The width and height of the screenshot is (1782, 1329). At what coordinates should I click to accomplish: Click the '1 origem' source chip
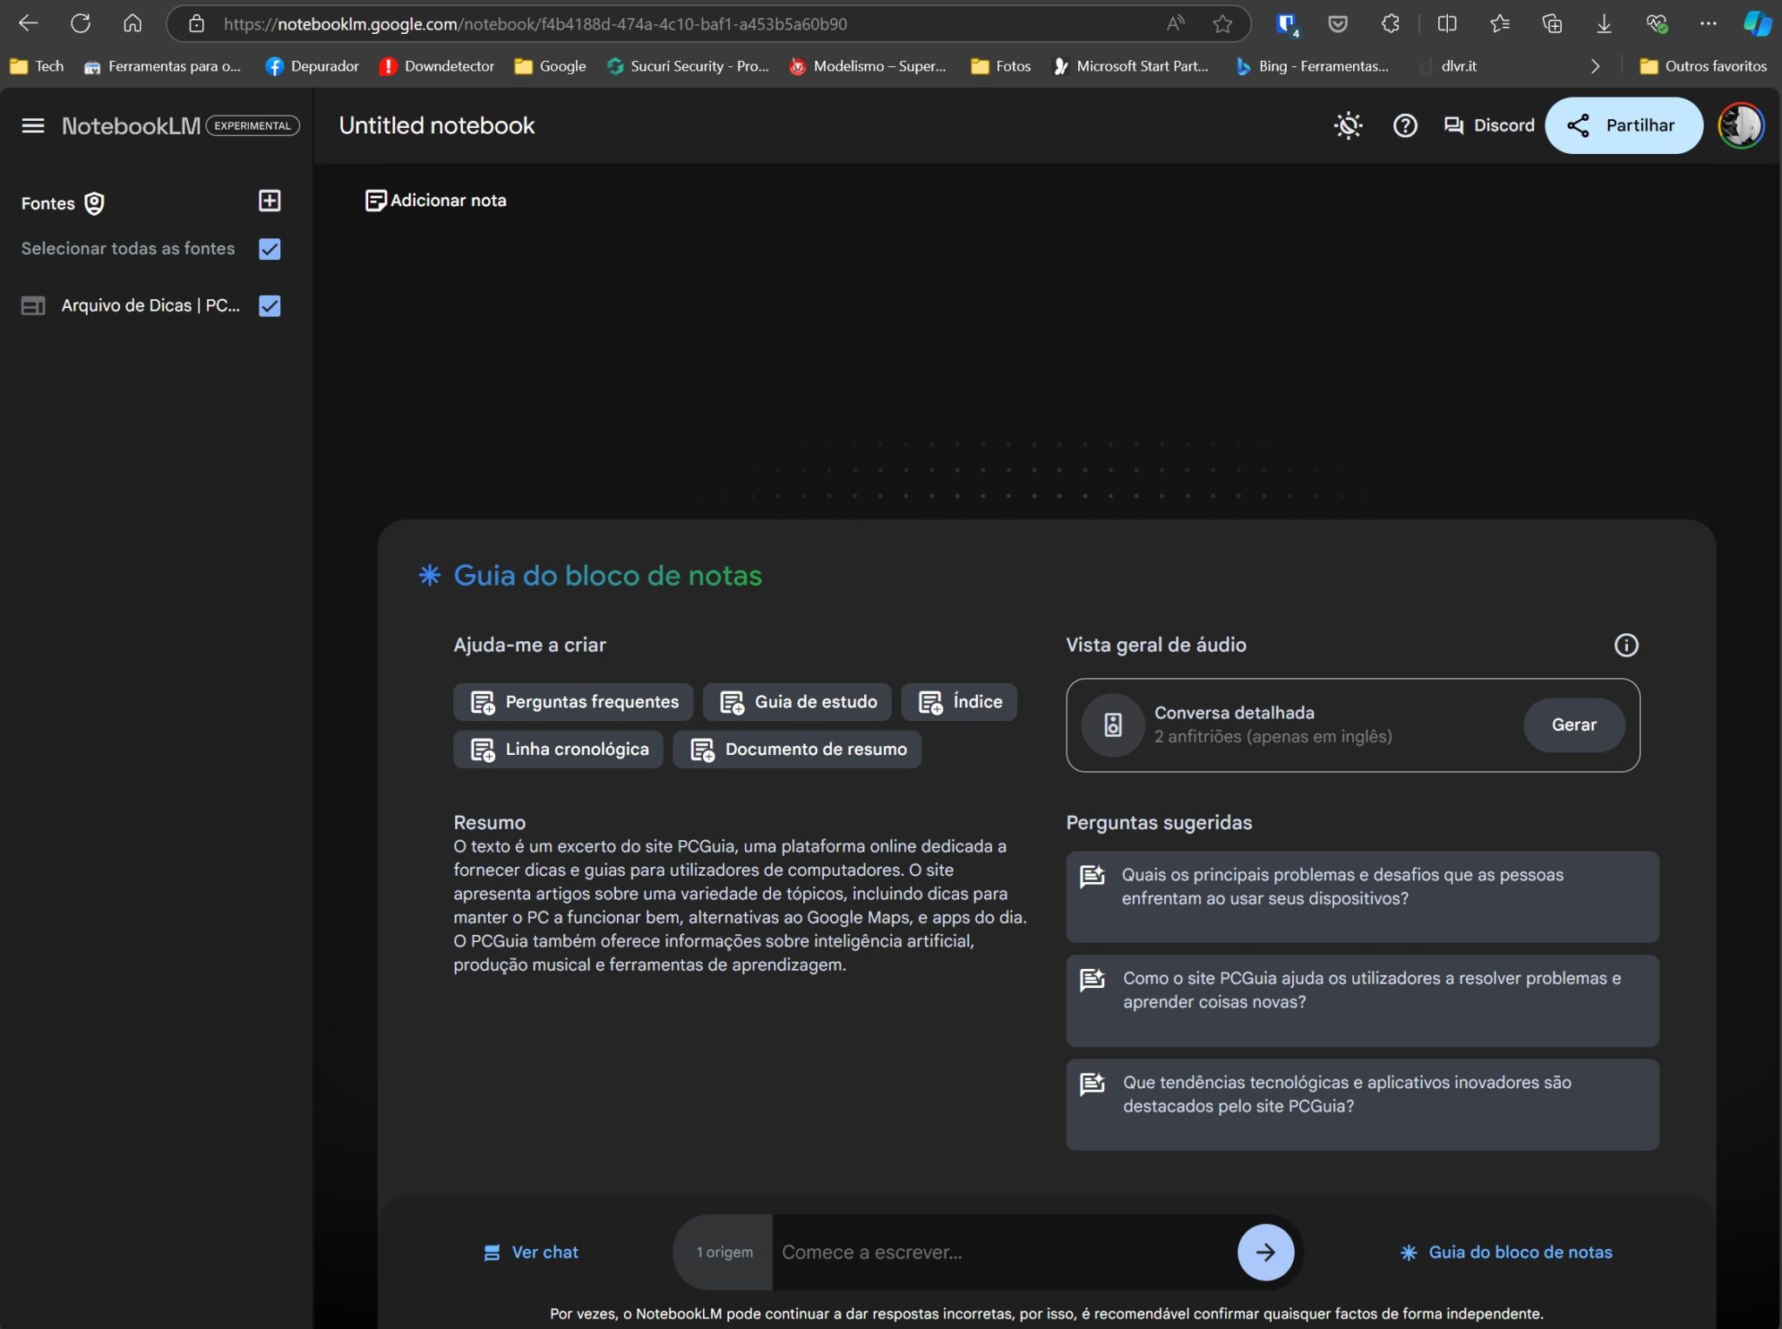coord(724,1252)
